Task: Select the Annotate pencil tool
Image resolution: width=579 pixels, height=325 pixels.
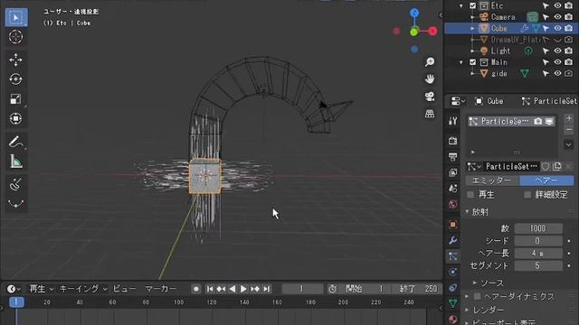Action: (x=16, y=142)
